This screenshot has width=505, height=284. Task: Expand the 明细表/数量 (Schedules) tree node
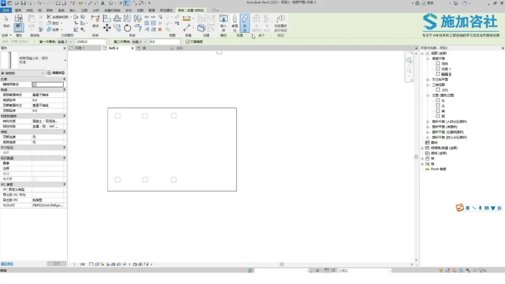[x=422, y=148]
